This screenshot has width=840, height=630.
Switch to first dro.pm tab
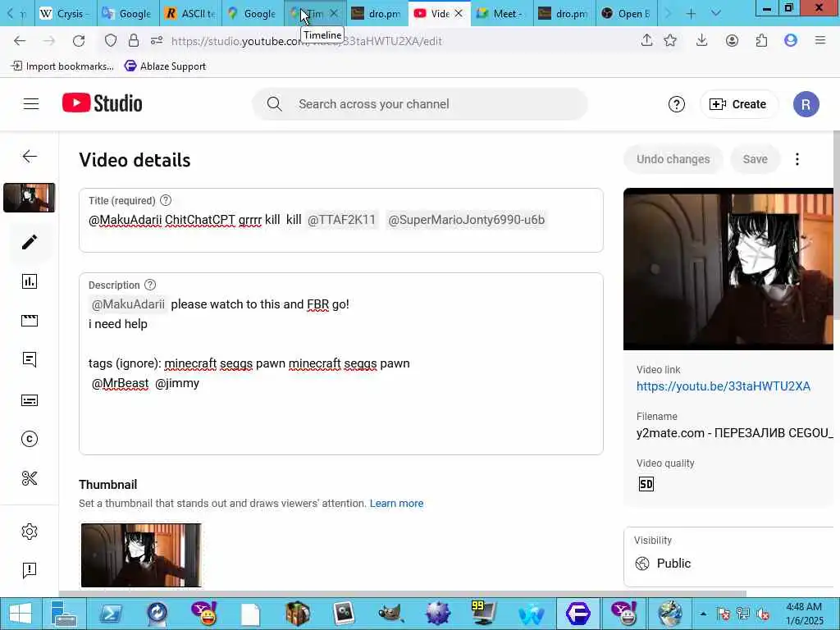tap(377, 13)
